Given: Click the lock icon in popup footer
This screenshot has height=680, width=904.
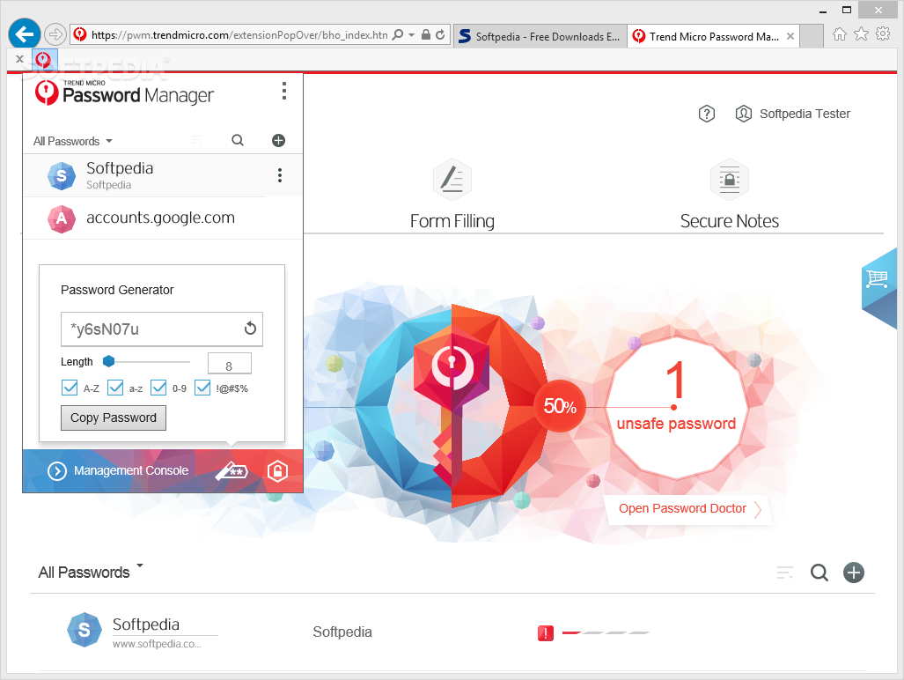Looking at the screenshot, I should coord(277,471).
